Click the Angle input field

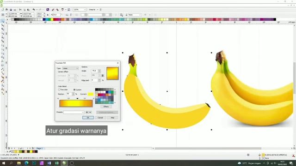pyautogui.click(x=94, y=71)
